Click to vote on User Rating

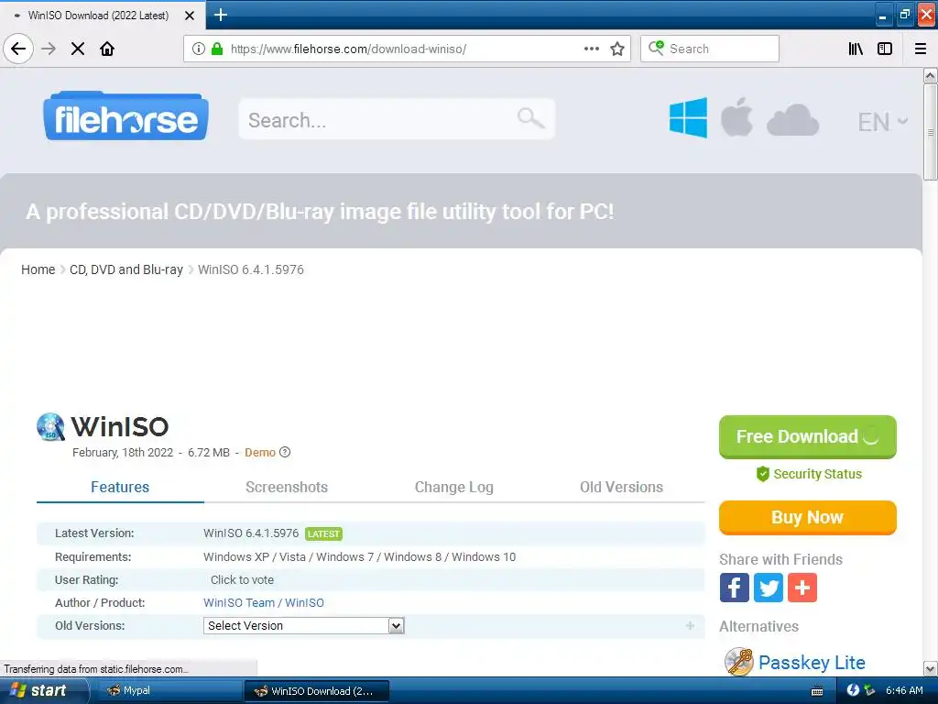pos(242,579)
